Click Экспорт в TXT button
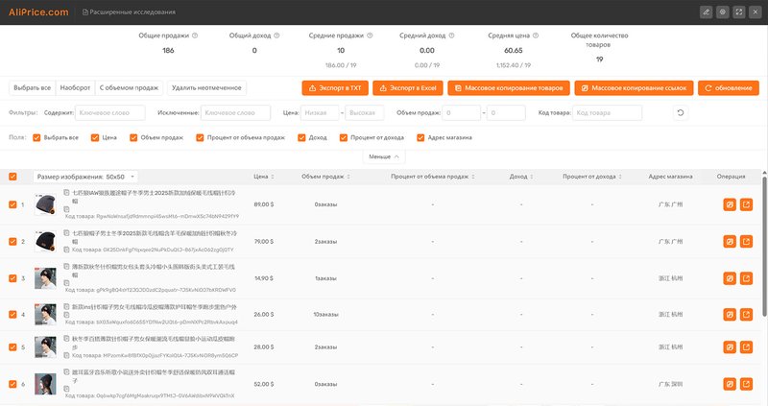Image resolution: width=768 pixels, height=406 pixels. click(335, 88)
